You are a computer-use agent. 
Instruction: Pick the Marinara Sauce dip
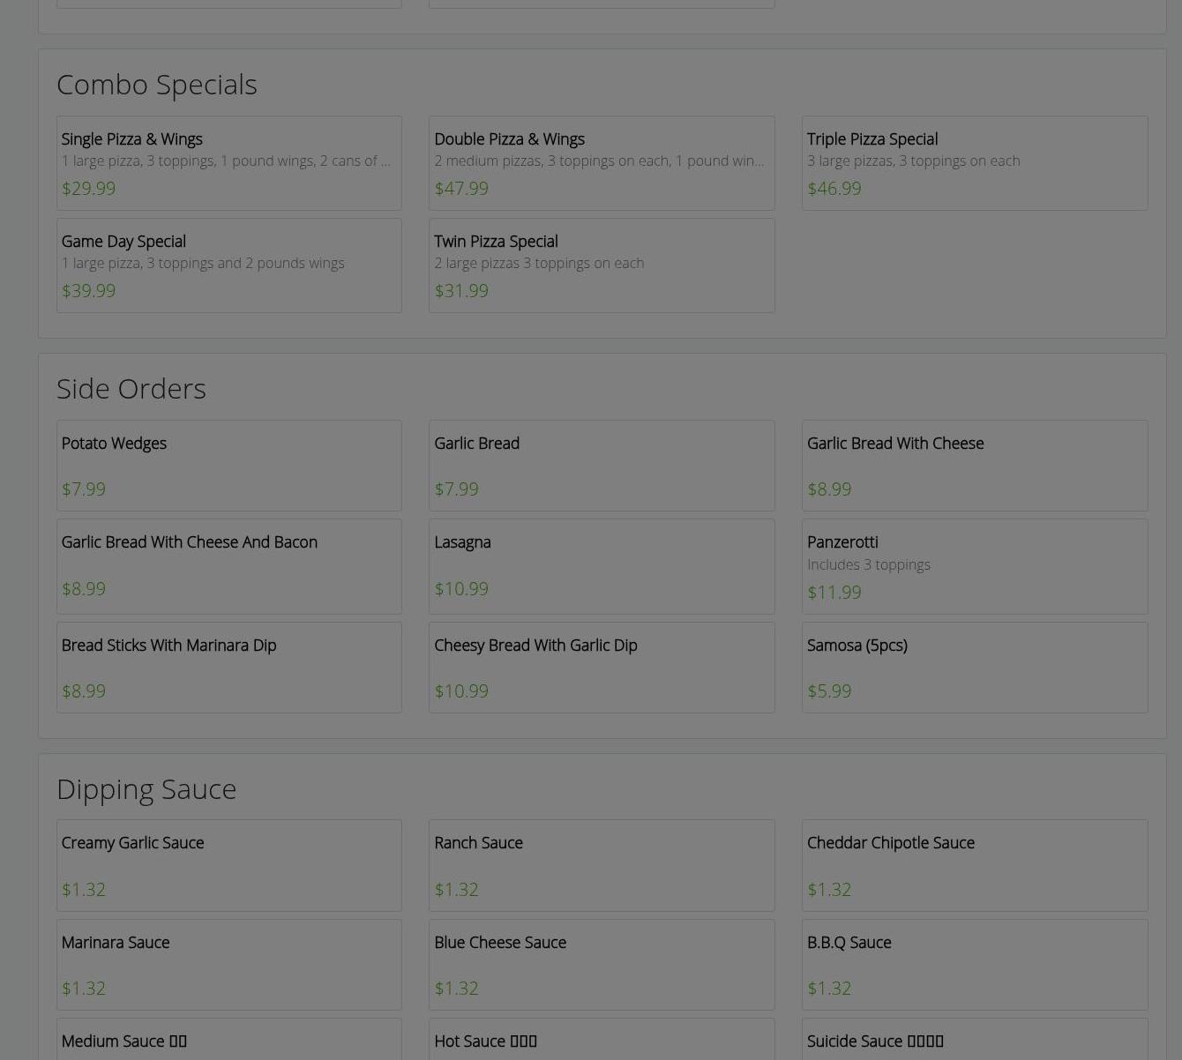[x=228, y=965]
